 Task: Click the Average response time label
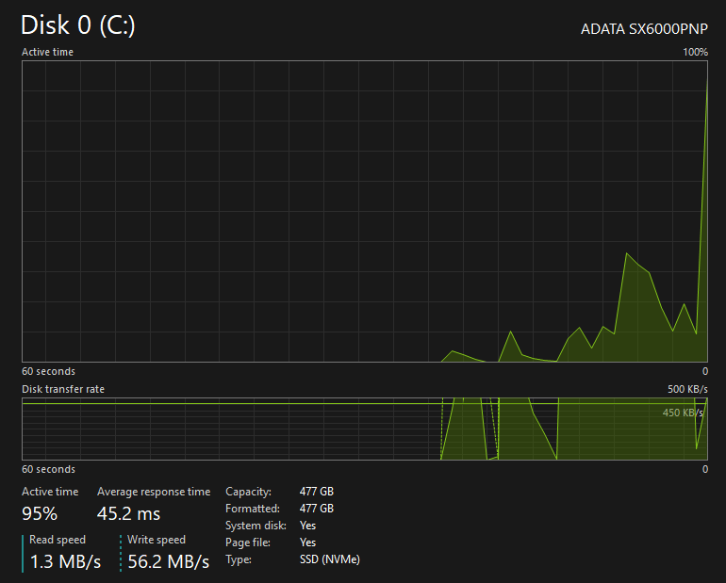[x=154, y=492]
